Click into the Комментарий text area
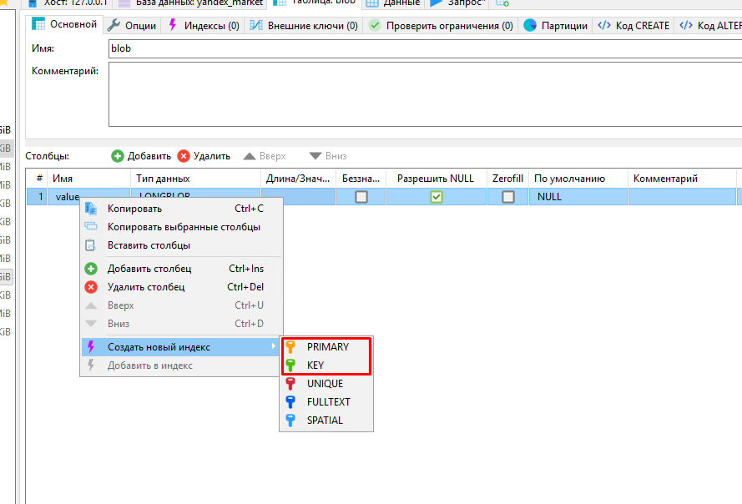This screenshot has width=742, height=504. pos(425,94)
